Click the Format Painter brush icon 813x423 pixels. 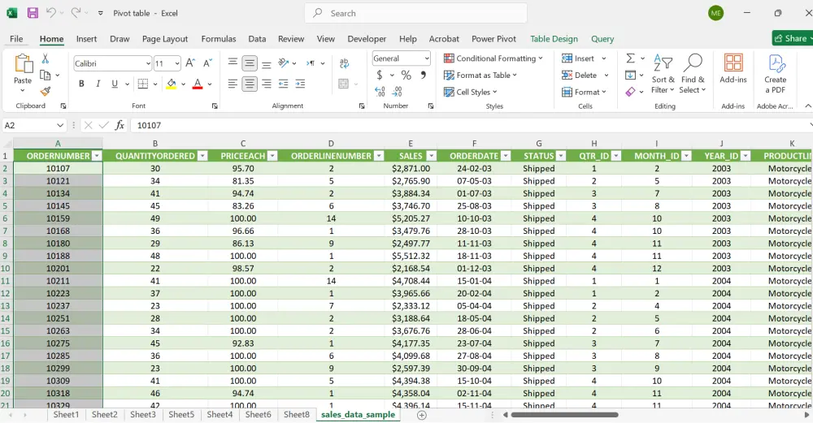[46, 92]
